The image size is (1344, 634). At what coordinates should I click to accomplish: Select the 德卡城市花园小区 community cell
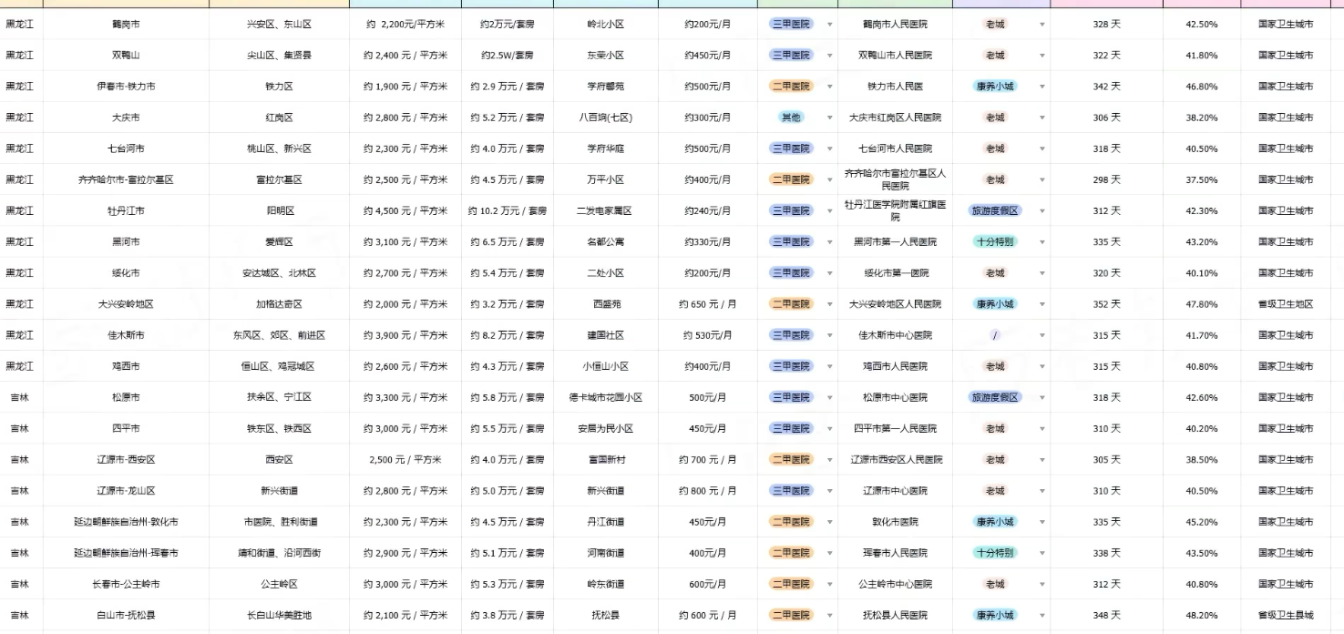(605, 397)
